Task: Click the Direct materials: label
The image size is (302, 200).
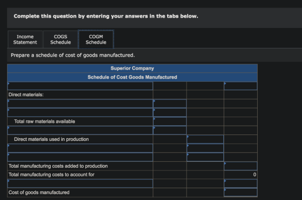Action: pos(26,95)
